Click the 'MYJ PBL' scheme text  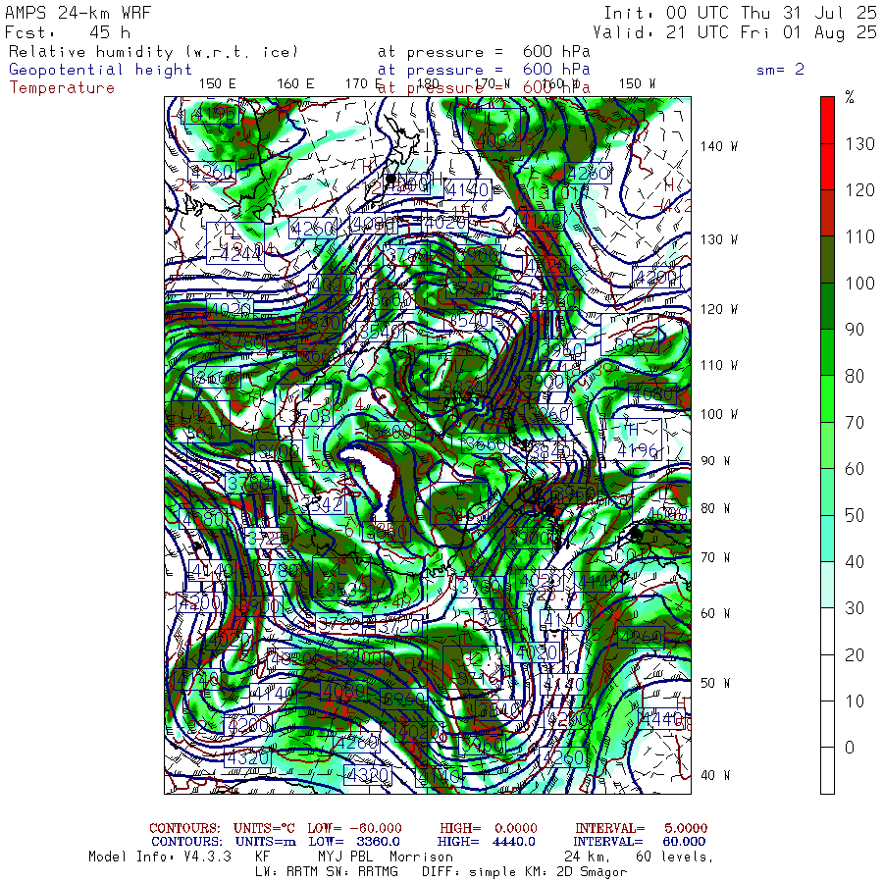[x=343, y=857]
